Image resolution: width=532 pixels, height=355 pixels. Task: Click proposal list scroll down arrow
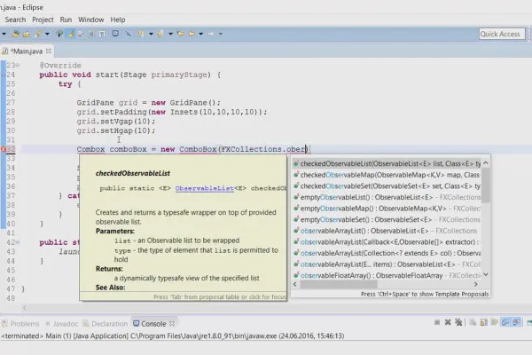pos(486,274)
